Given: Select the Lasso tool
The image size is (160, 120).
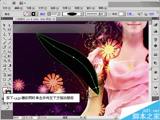Looking at the screenshot, I should tap(9, 30).
